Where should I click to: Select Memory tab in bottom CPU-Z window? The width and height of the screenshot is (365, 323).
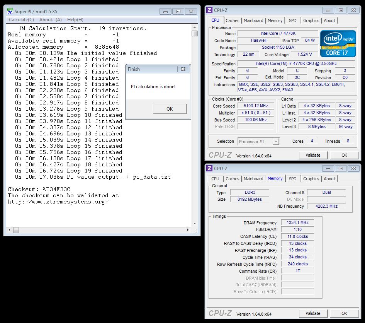click(x=275, y=178)
